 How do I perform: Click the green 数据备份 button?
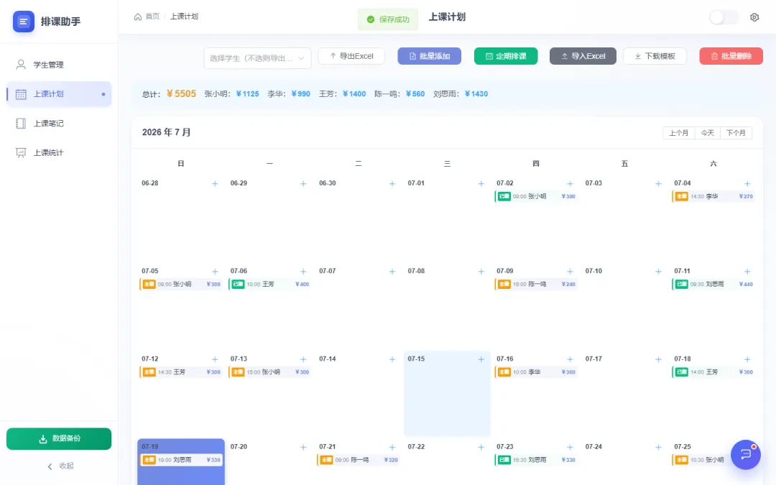point(59,439)
